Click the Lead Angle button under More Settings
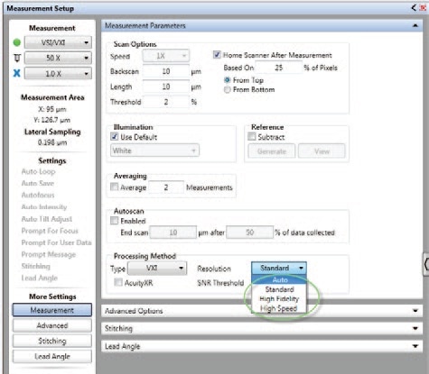Screen dimensions: 429x374 point(52,356)
